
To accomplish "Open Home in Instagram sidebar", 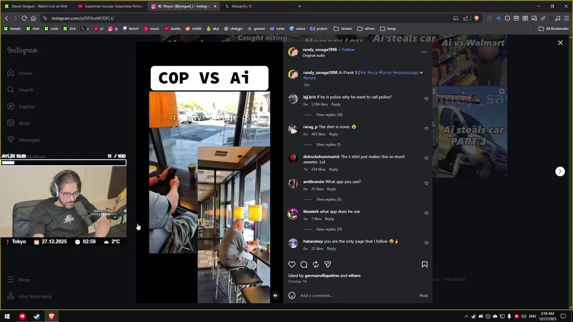I will (20, 73).
